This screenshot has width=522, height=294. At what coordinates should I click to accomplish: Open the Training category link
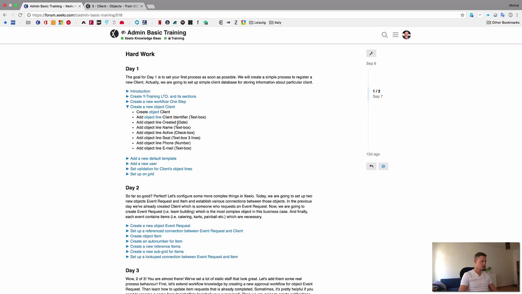click(174, 38)
